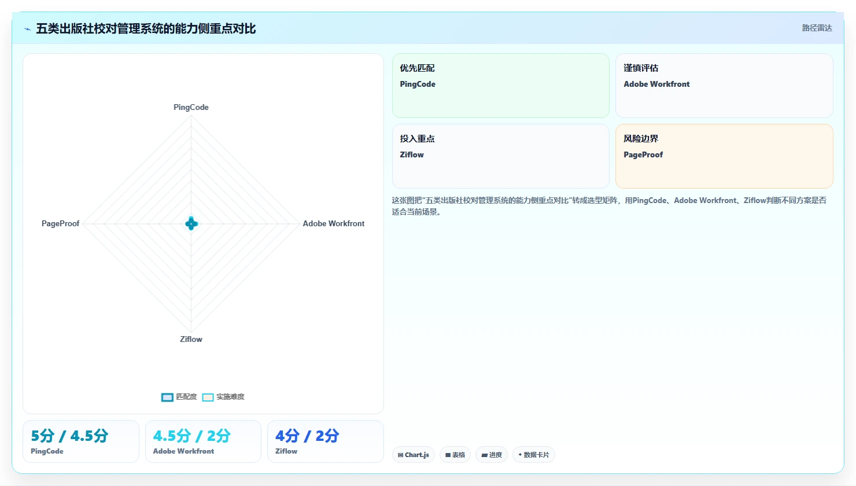Click the icon in the 表格 tag
The width and height of the screenshot is (856, 486).
point(448,455)
